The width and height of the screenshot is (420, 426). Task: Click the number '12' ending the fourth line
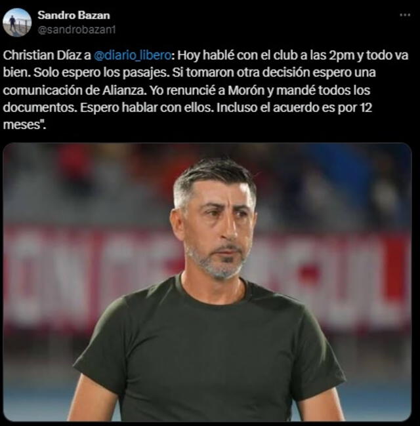tap(366, 108)
